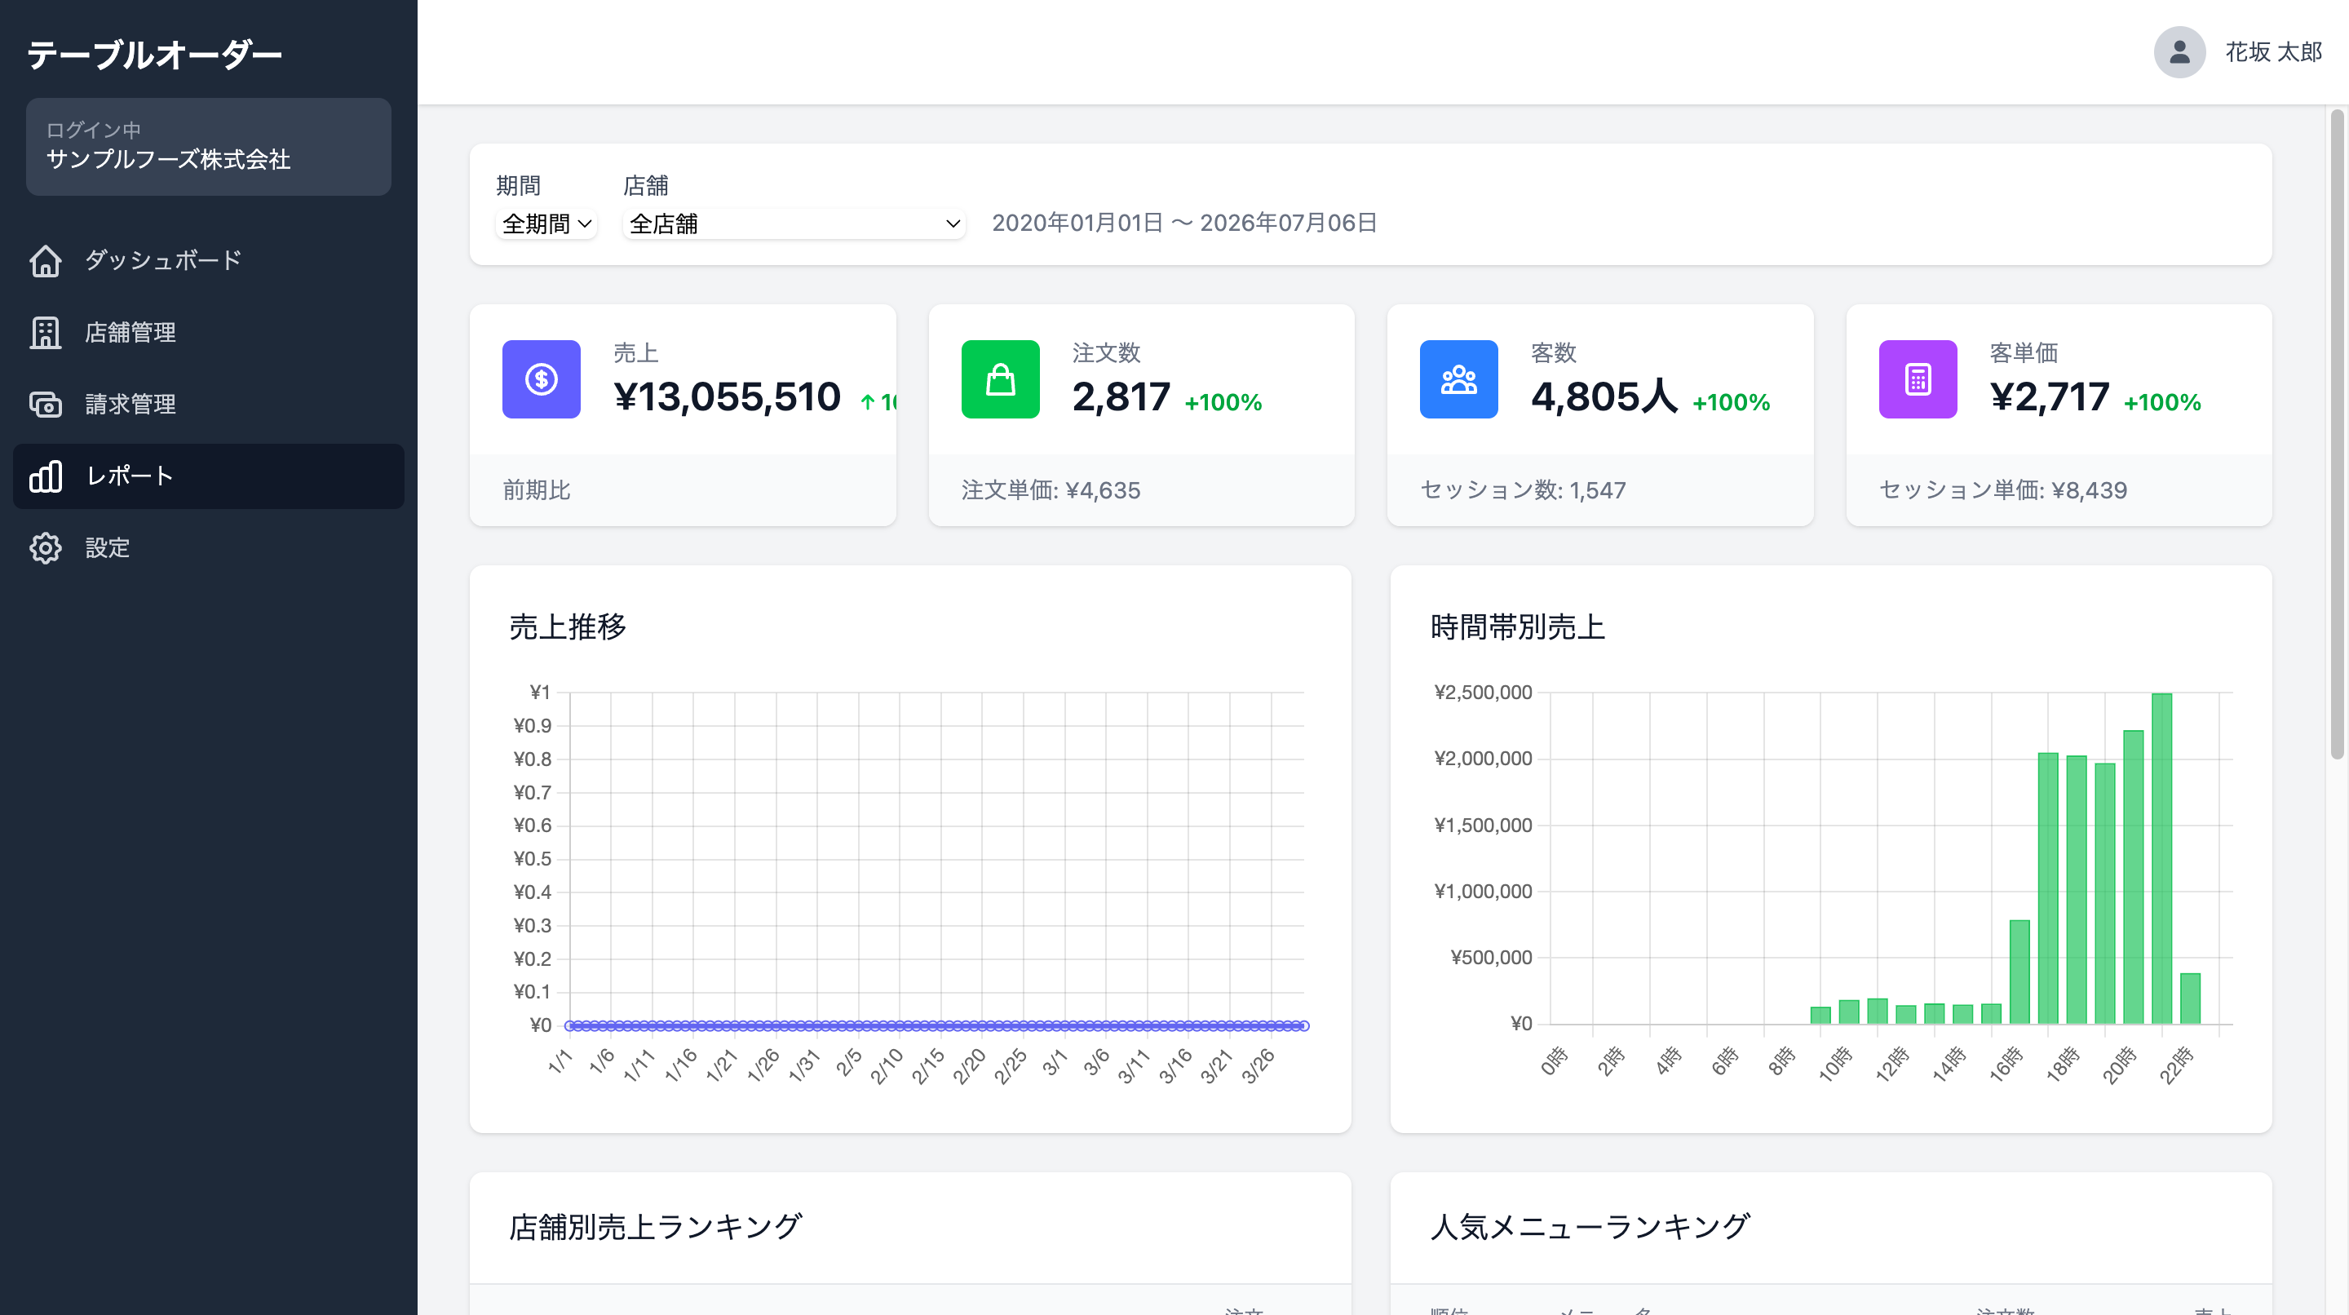Image resolution: width=2349 pixels, height=1315 pixels.
Task: Open the 期間 全期間 dropdown
Action: pyautogui.click(x=546, y=224)
